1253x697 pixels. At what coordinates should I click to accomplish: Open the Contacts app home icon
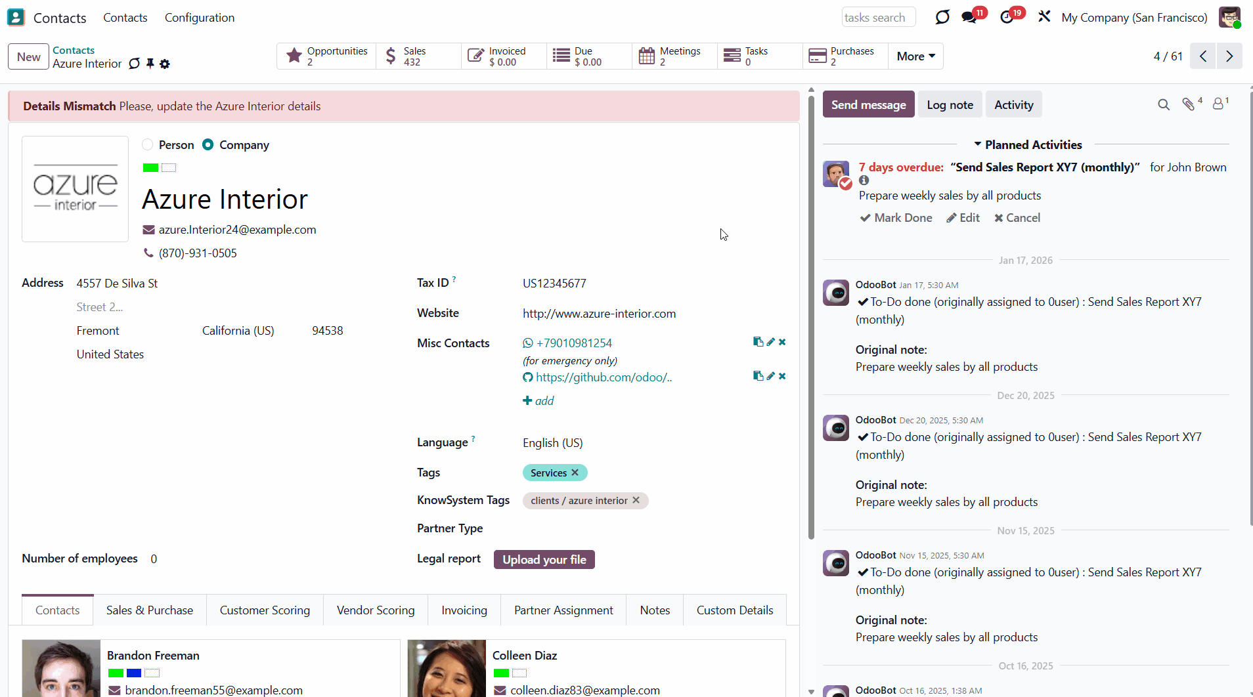(16, 17)
